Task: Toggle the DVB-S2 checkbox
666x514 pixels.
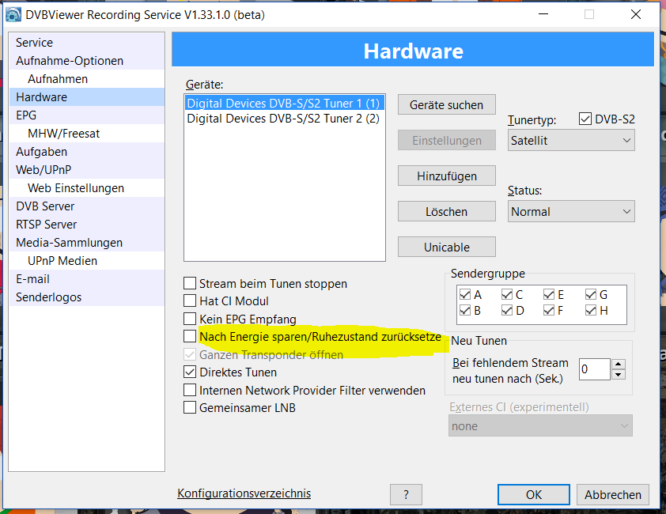Action: pos(585,119)
